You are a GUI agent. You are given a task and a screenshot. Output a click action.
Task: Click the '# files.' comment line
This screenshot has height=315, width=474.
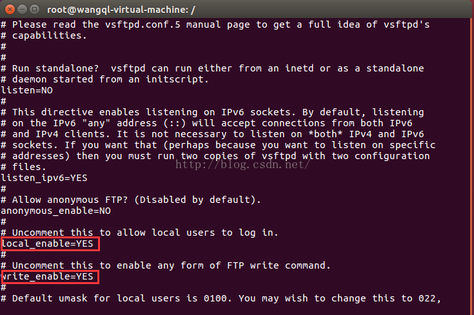24,167
